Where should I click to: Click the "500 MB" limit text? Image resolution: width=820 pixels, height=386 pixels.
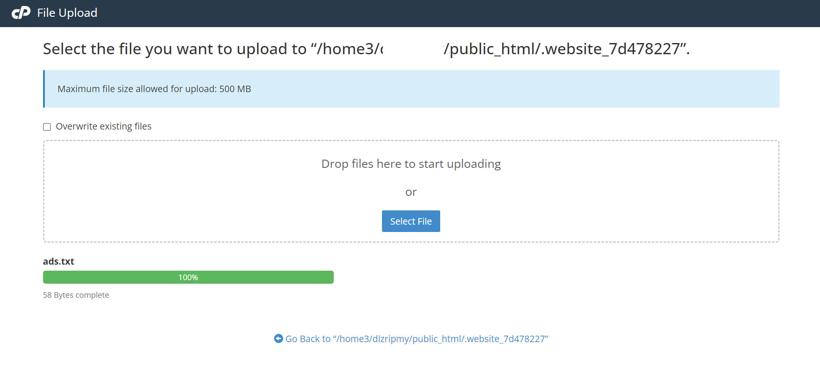[x=235, y=89]
